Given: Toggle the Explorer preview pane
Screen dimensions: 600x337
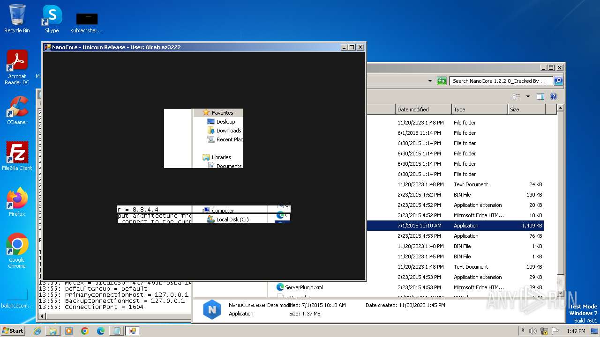Looking at the screenshot, I should click(x=540, y=96).
